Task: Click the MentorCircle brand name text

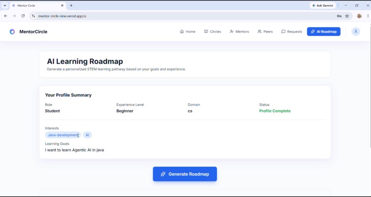Action: [x=33, y=32]
